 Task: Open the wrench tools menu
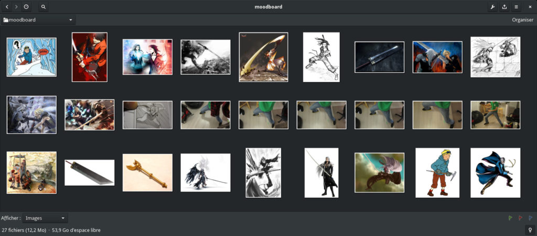[492, 7]
